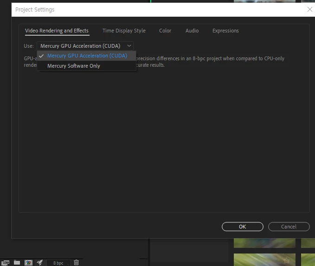Viewport: 315px width, 266px height.
Task: Open the Audio tab
Action: tap(192, 31)
